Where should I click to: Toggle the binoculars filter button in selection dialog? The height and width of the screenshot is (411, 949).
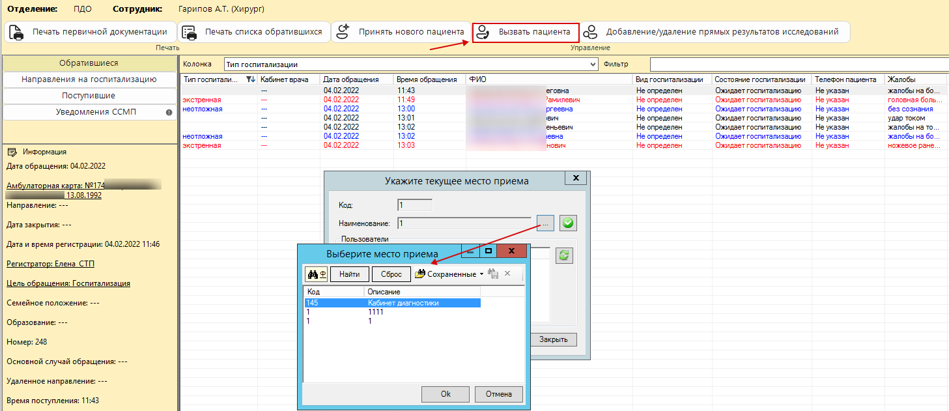316,274
